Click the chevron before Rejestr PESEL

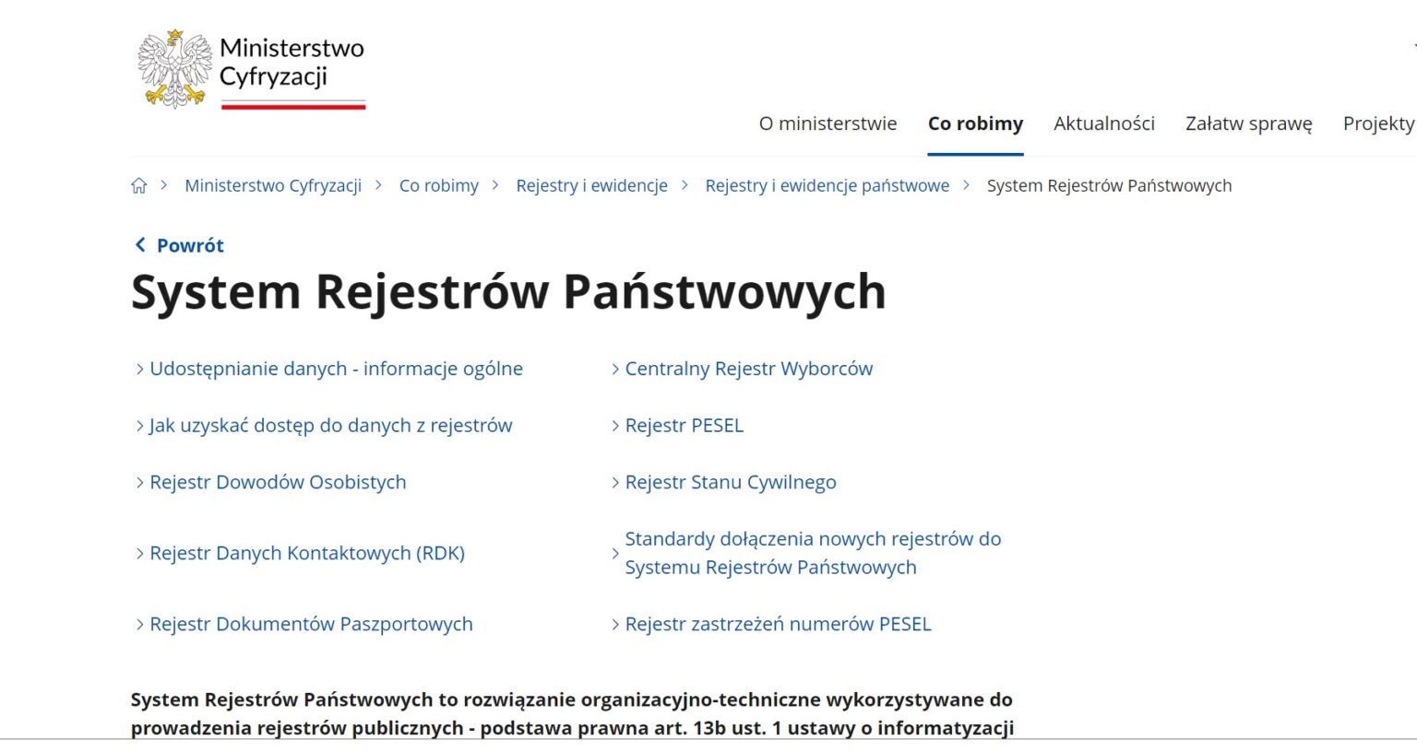pyautogui.click(x=615, y=425)
